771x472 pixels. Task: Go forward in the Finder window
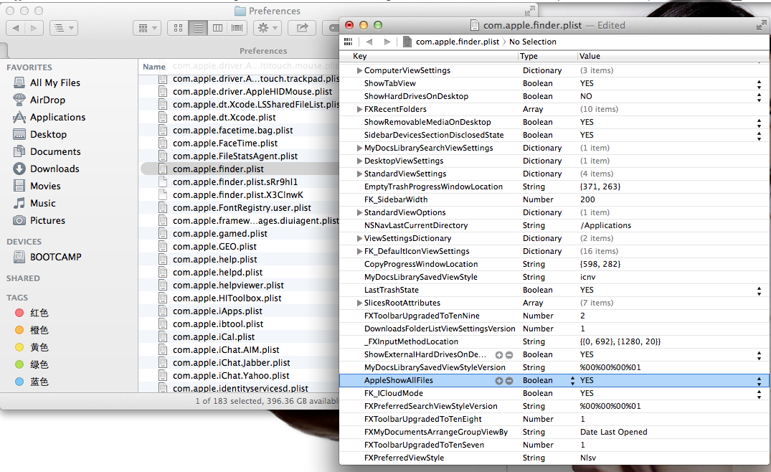pos(34,28)
